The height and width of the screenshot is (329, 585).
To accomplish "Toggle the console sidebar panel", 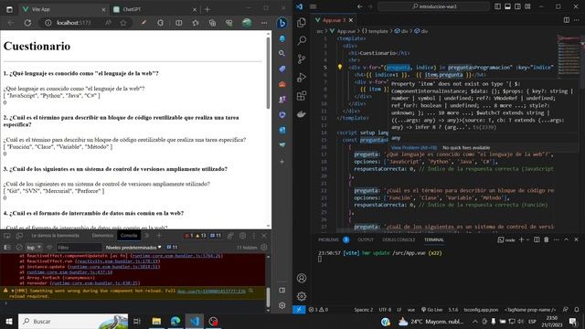I will [7, 248].
